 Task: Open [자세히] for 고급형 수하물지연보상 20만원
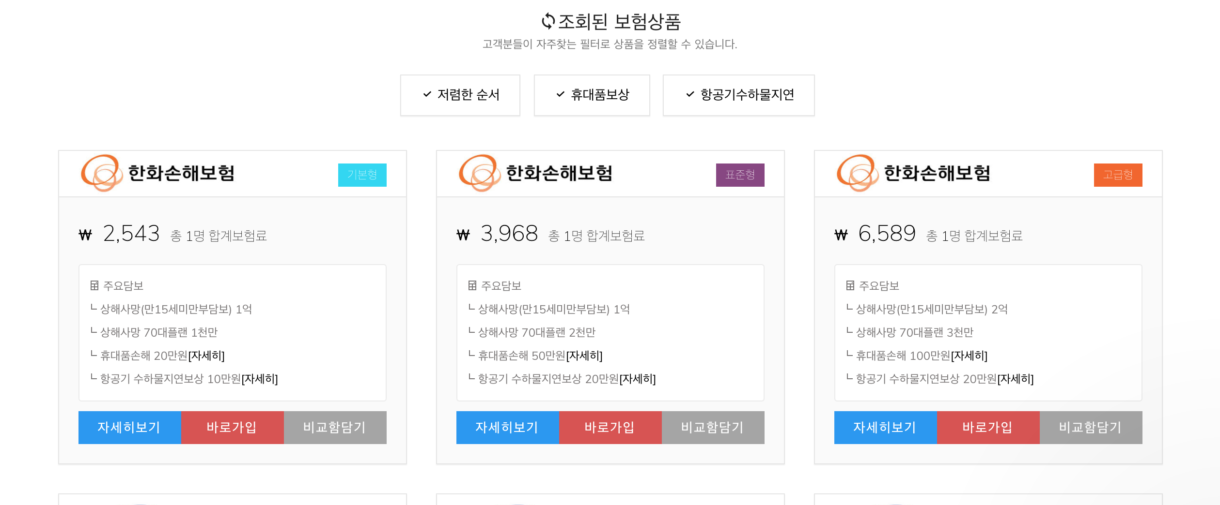point(1016,379)
